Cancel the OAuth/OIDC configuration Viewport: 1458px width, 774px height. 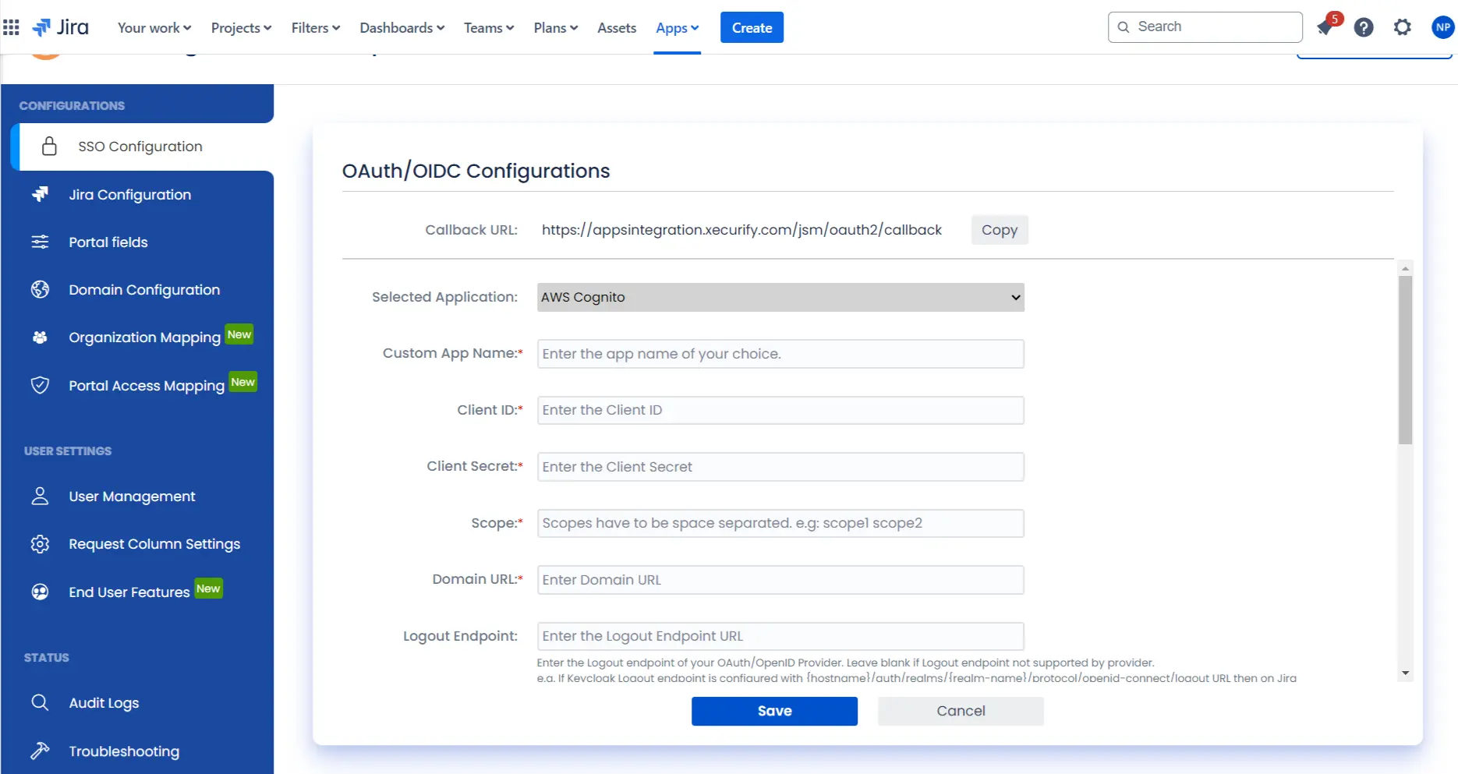(961, 711)
